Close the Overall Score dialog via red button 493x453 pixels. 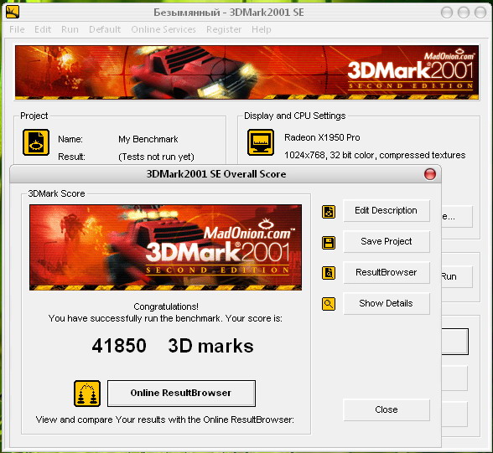point(430,174)
